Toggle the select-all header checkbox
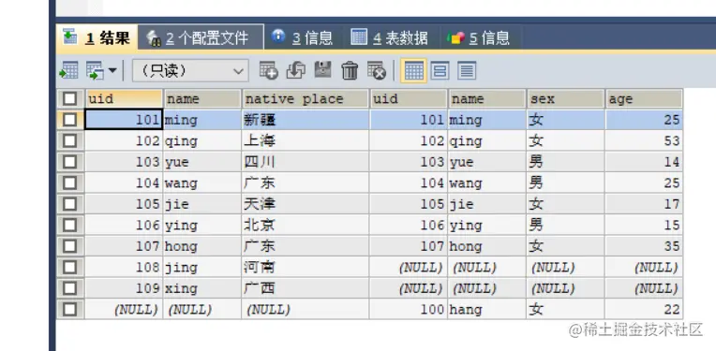This screenshot has width=716, height=351. click(70, 99)
